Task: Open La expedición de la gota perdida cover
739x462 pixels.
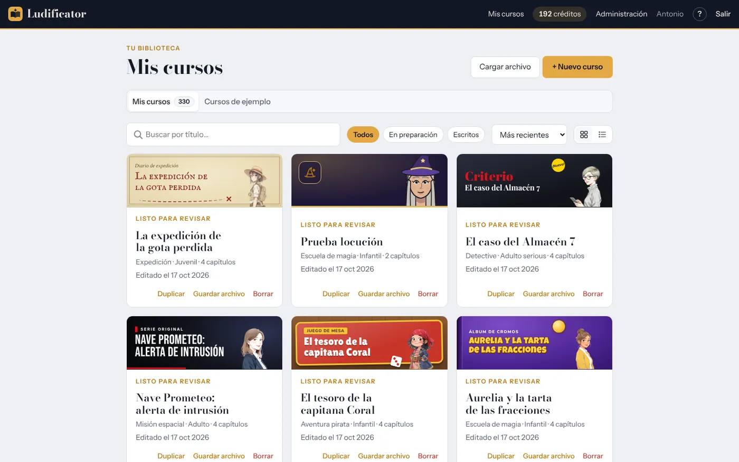Action: [205, 181]
